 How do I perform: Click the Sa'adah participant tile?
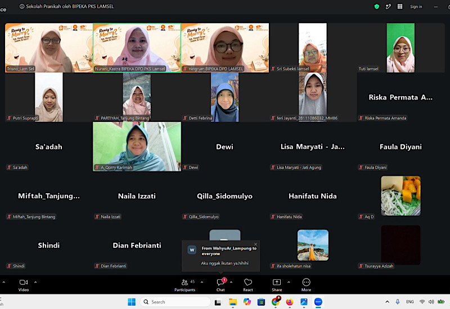[x=49, y=147]
